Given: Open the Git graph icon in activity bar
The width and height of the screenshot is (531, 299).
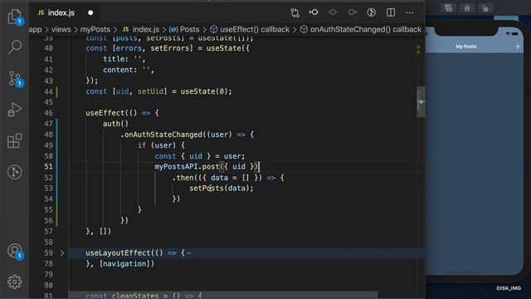Looking at the screenshot, I should tap(15, 172).
